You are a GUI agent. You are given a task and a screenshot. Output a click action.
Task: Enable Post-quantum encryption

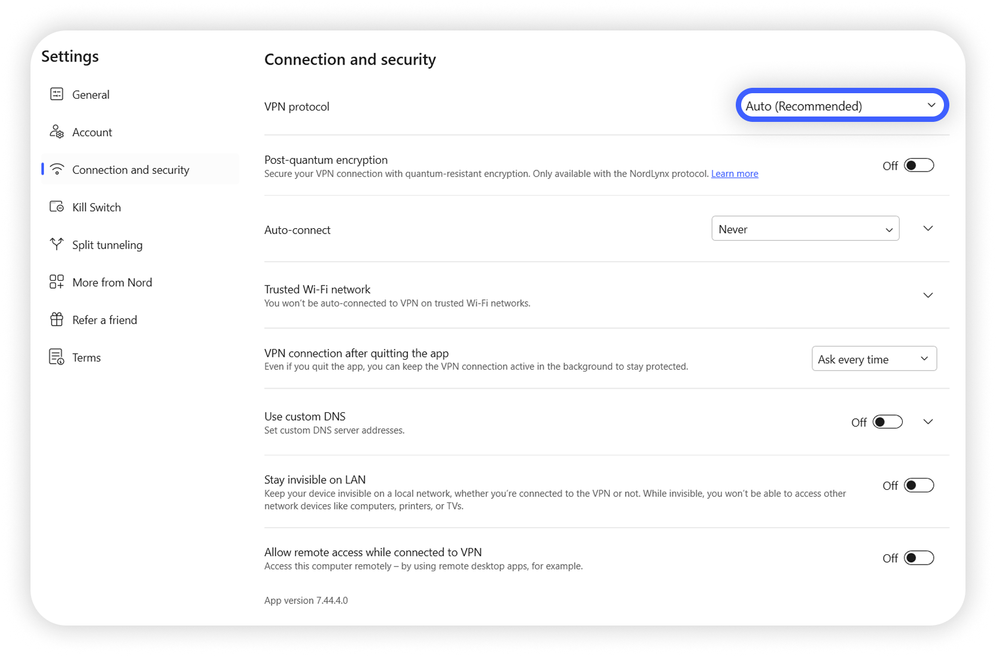pyautogui.click(x=919, y=165)
